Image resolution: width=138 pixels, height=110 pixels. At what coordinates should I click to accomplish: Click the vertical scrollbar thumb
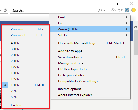136,43
